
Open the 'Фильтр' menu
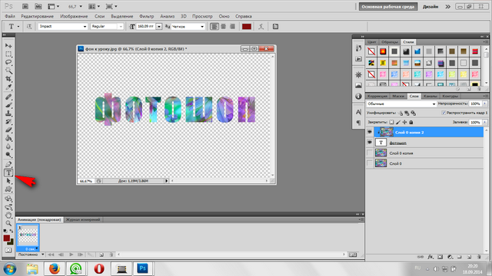(147, 16)
